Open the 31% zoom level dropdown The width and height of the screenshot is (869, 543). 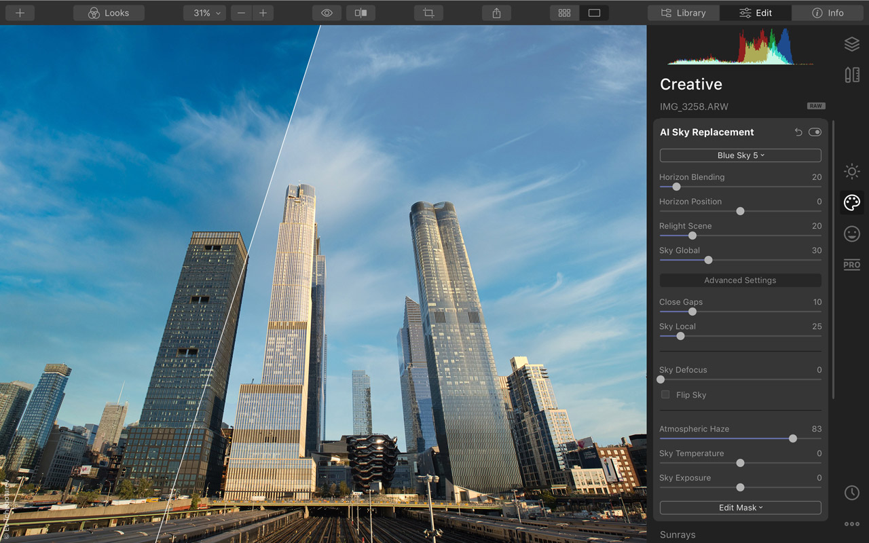[x=204, y=12]
